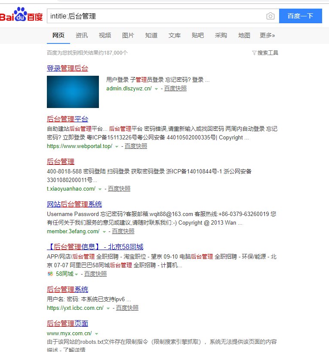Open result titled 后台管理页面
Viewport: 329px width, 352px height.
68,324
